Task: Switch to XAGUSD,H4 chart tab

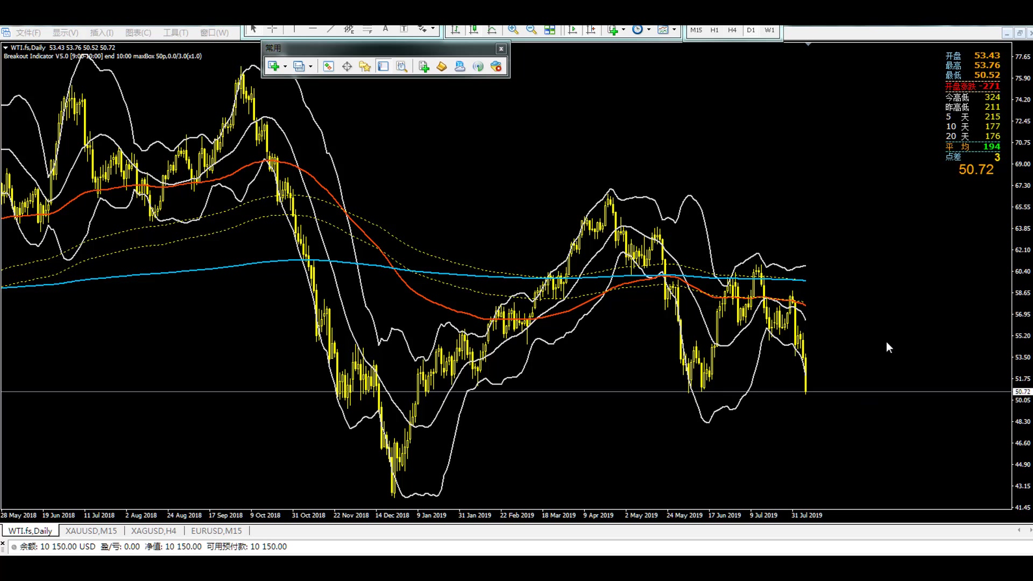Action: [x=154, y=531]
